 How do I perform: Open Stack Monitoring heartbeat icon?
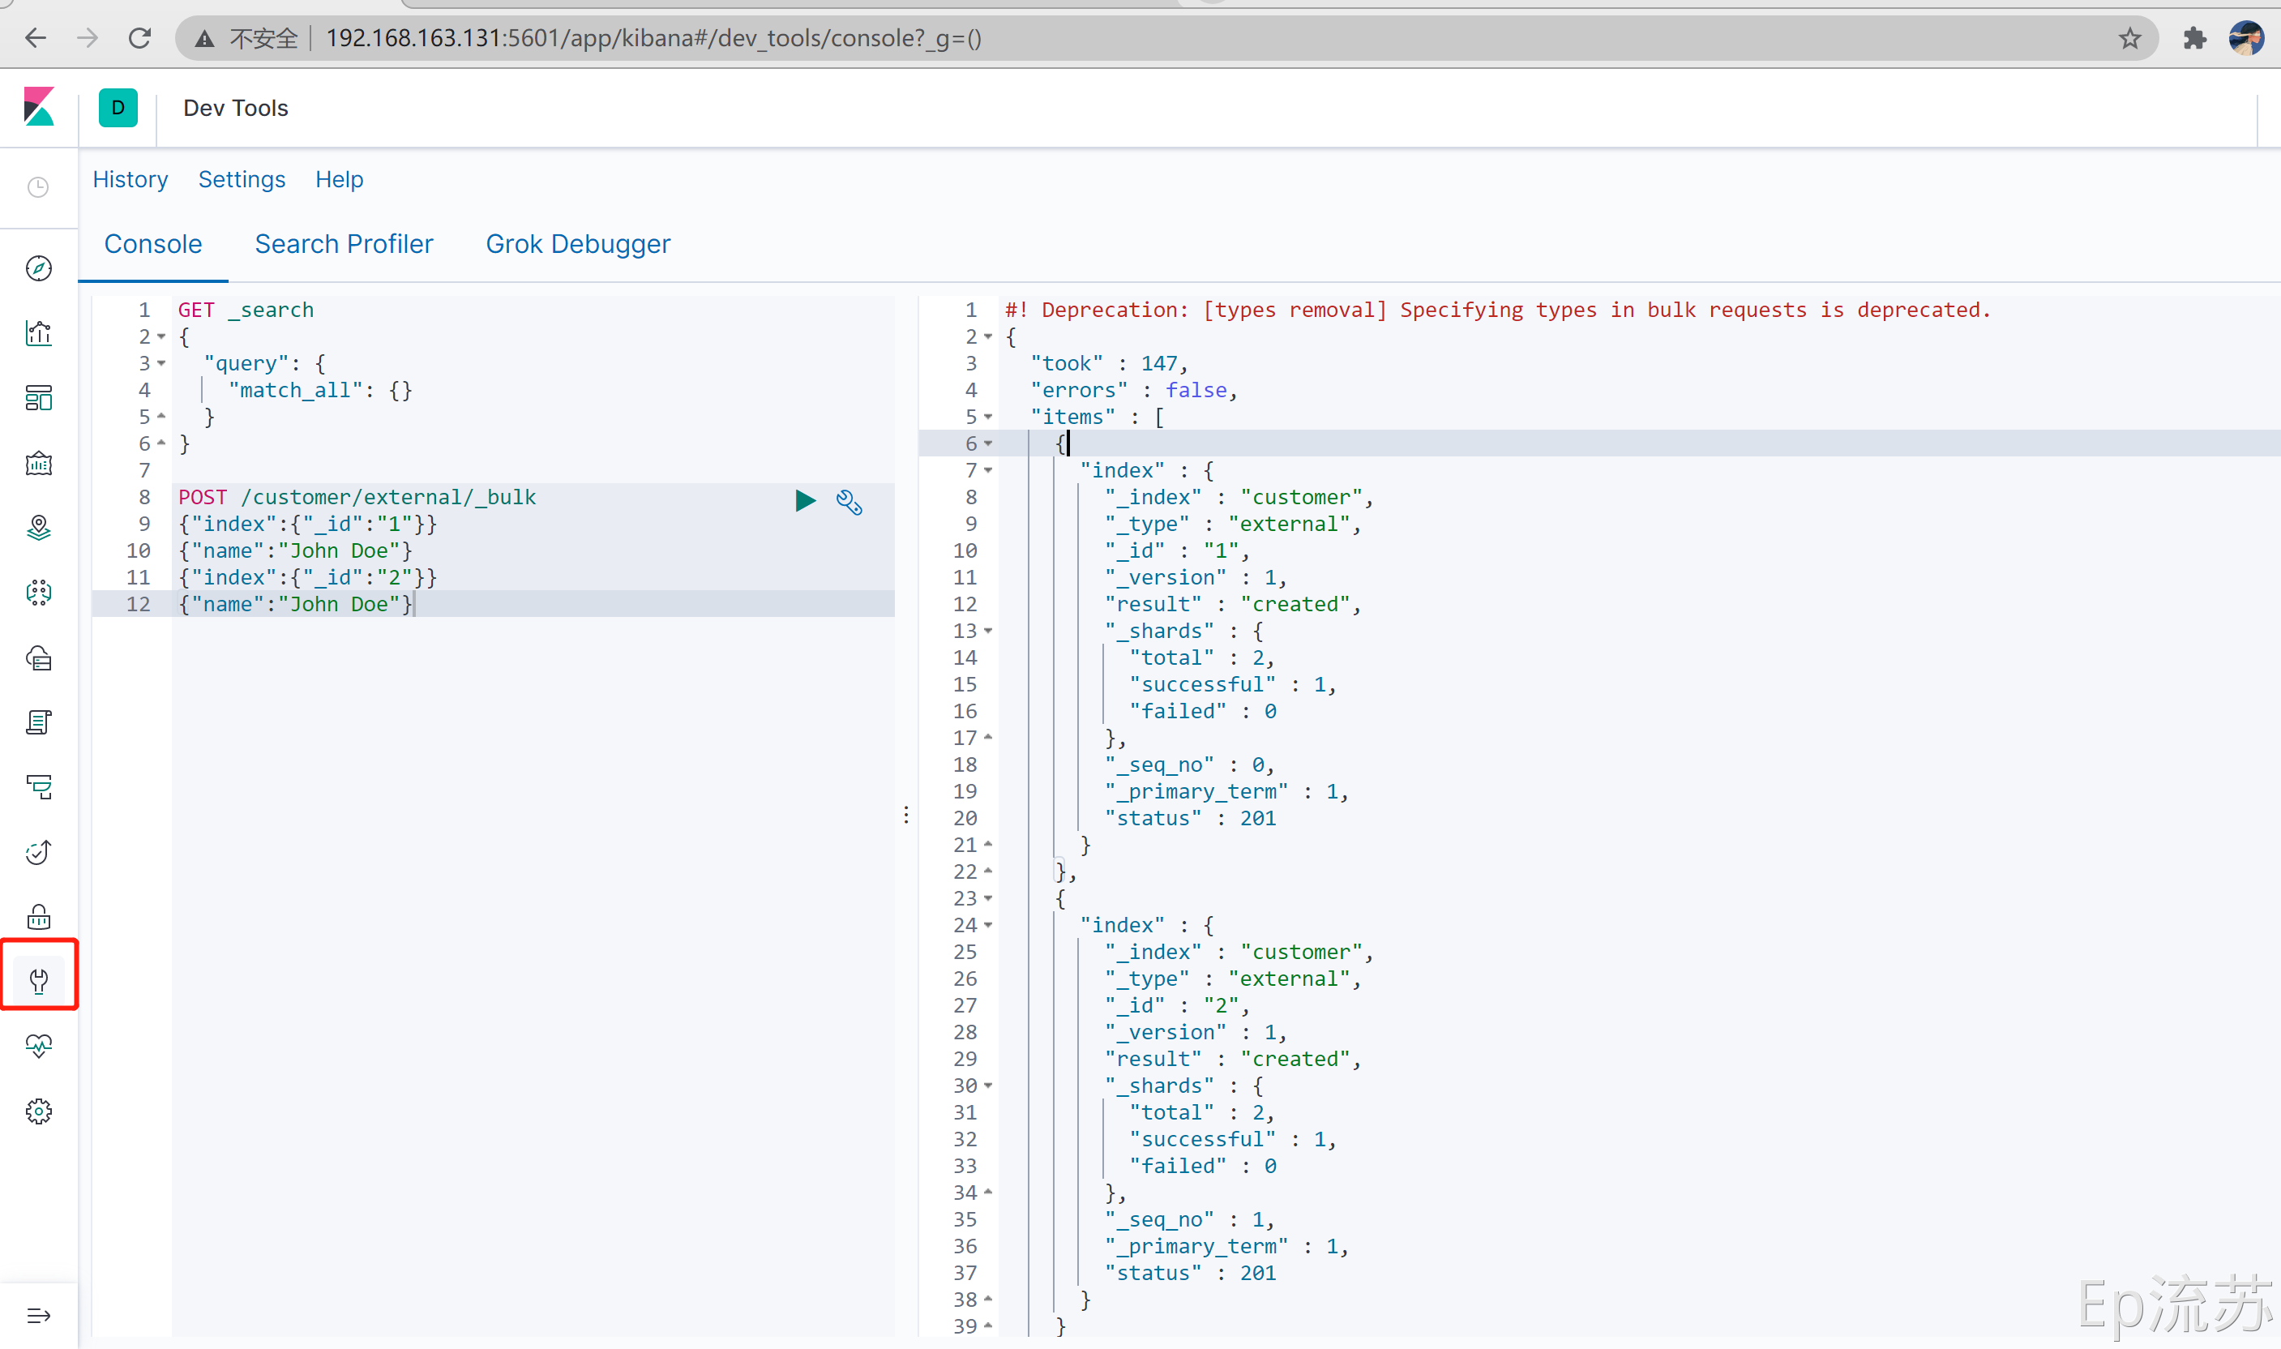tap(38, 1047)
